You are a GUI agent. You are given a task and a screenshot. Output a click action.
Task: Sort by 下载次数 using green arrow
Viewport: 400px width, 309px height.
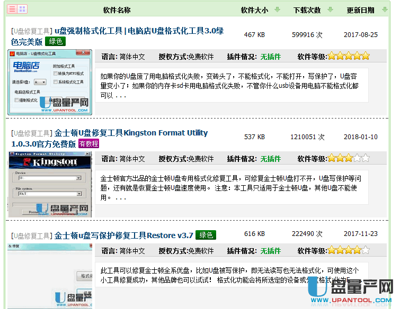[x=330, y=10]
